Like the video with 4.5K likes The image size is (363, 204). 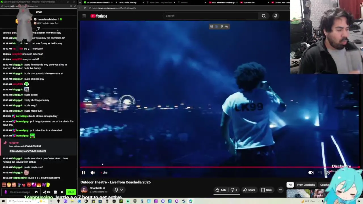221,190
